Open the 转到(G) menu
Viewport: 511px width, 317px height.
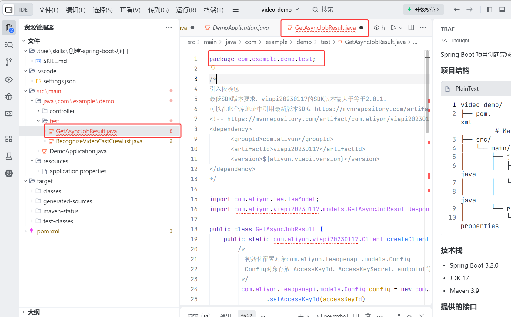click(158, 10)
